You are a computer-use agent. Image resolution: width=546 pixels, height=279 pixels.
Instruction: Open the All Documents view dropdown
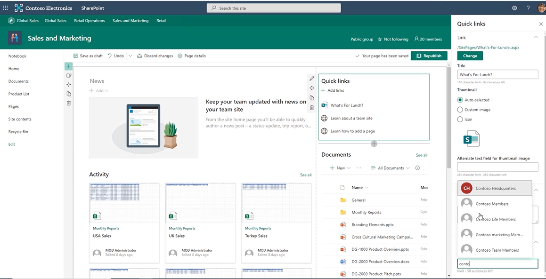tap(391, 167)
